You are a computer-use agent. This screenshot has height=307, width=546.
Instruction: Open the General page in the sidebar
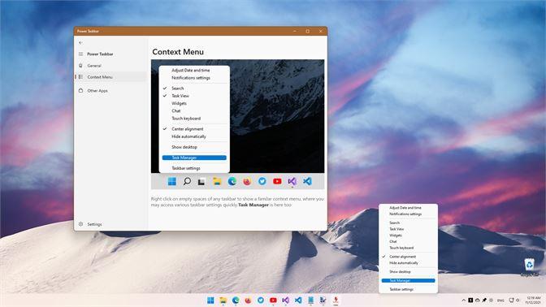[110, 66]
